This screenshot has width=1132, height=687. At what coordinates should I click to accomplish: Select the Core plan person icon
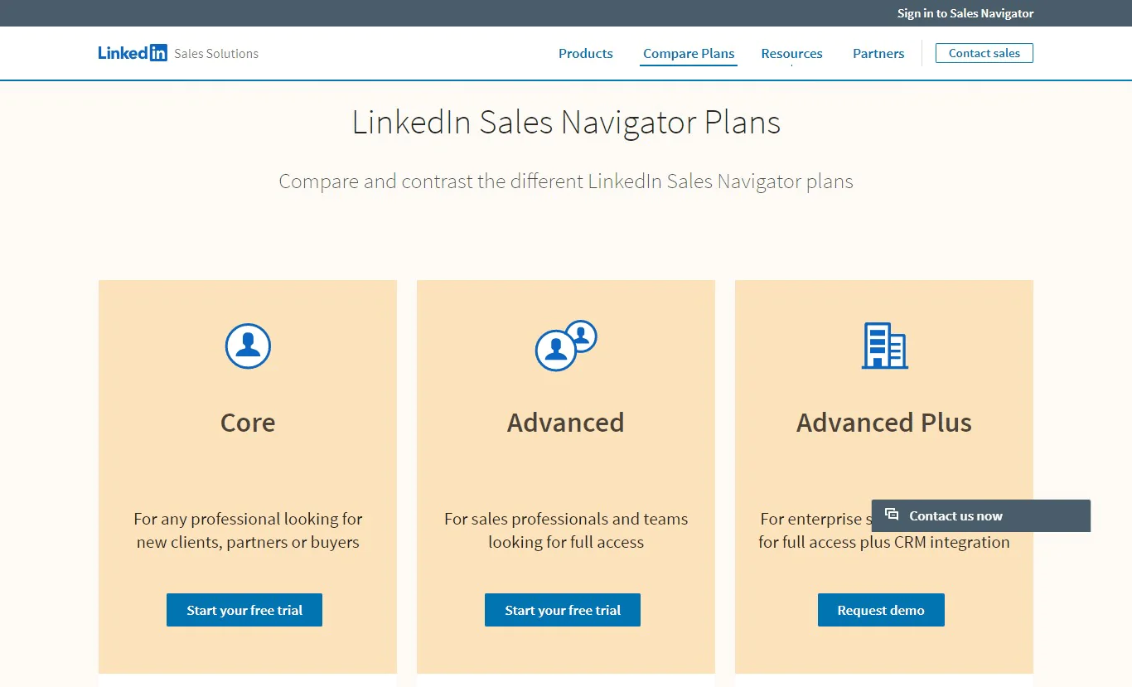[x=247, y=346]
